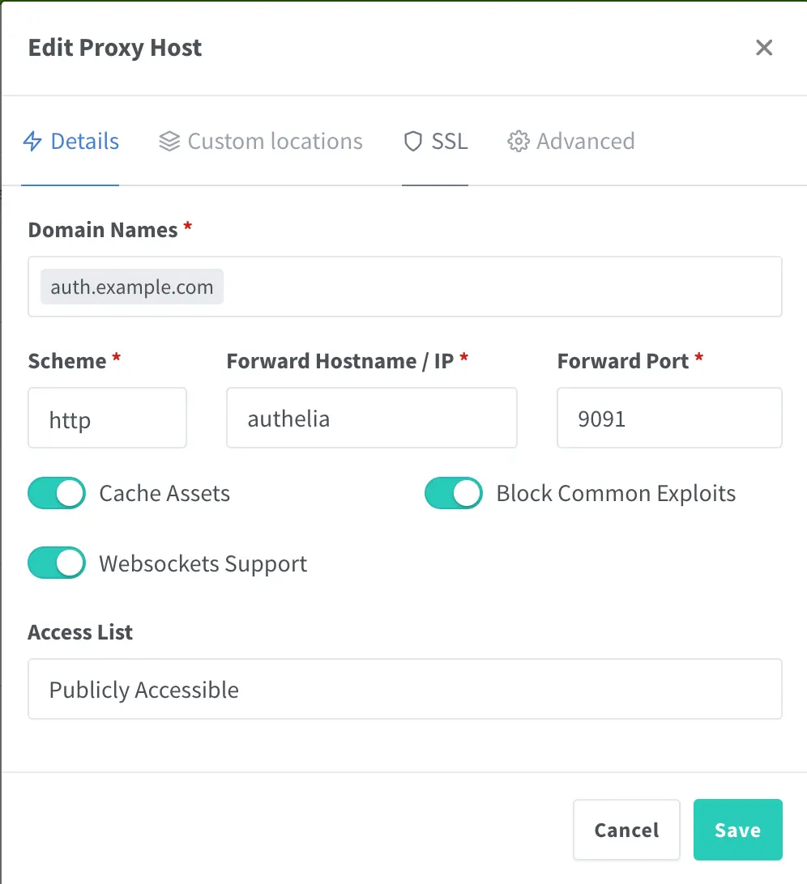Click the Cancel button
The height and width of the screenshot is (884, 807).
pos(626,830)
